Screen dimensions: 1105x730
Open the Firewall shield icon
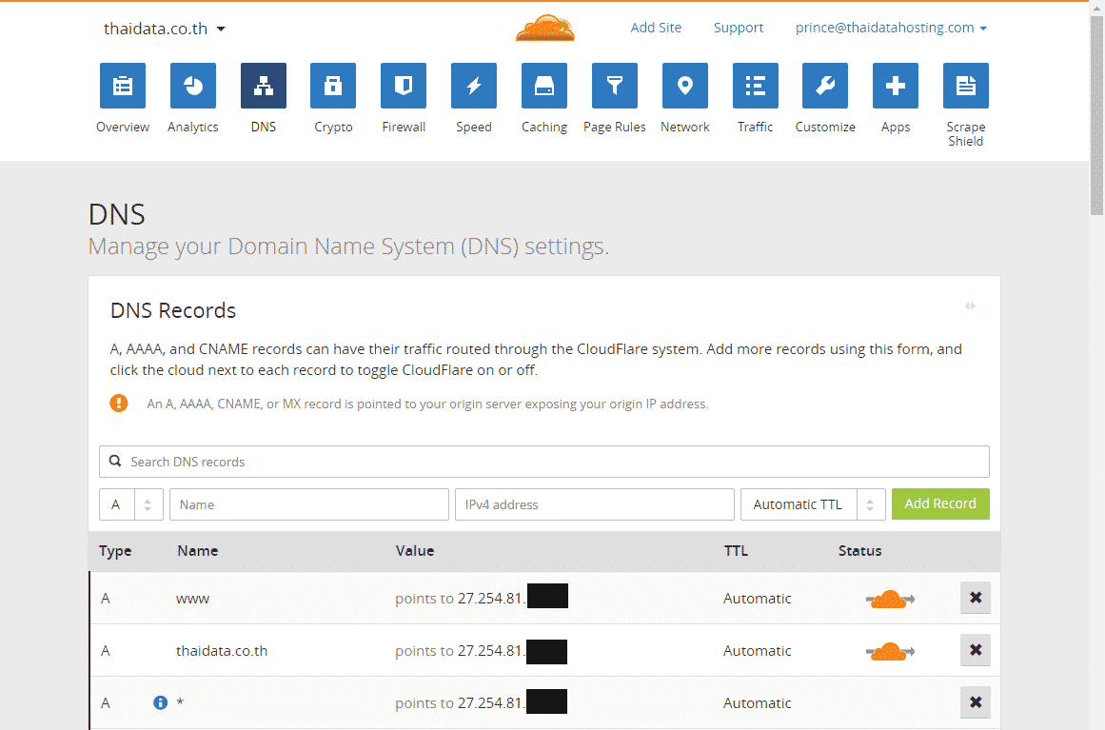[404, 86]
